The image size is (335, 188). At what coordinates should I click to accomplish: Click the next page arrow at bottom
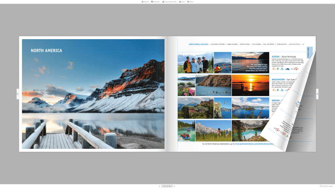click(175, 186)
